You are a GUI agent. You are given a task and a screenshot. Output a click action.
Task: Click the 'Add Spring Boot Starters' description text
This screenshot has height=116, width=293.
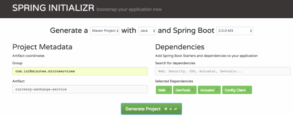(206, 56)
